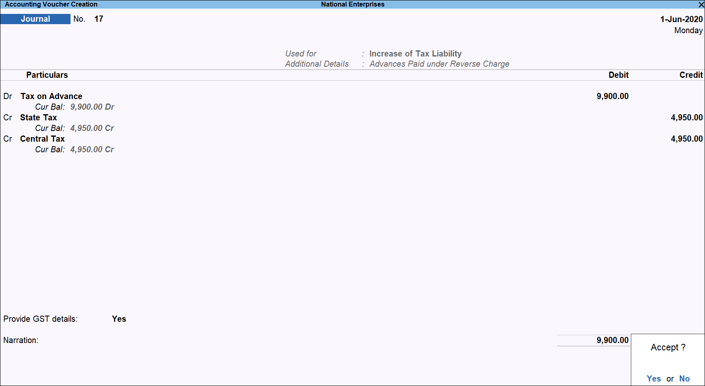Viewport: 705px width, 386px height.
Task: Open Additional Details for Advances Paid under Reverse Charge
Action: 439,64
